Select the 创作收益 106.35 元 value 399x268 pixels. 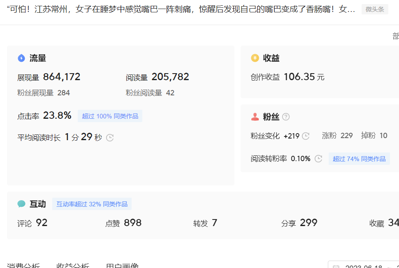coord(299,77)
